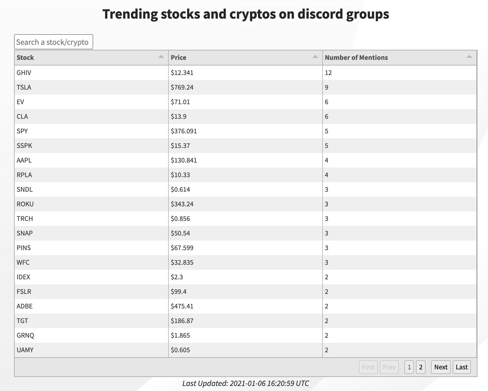The width and height of the screenshot is (488, 391).
Task: Open page 2 of the table
Action: click(421, 367)
